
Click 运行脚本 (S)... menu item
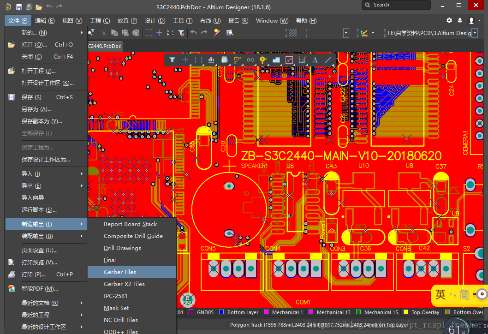(46, 210)
